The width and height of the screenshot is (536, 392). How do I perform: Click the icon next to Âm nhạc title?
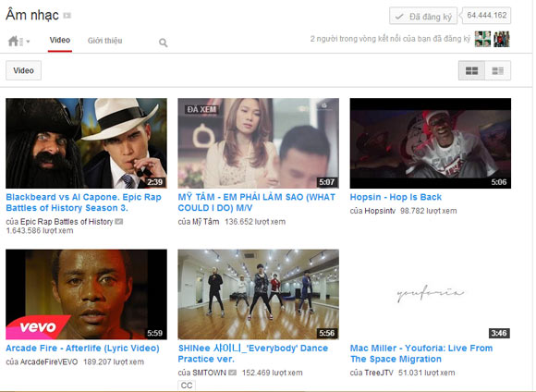click(67, 16)
